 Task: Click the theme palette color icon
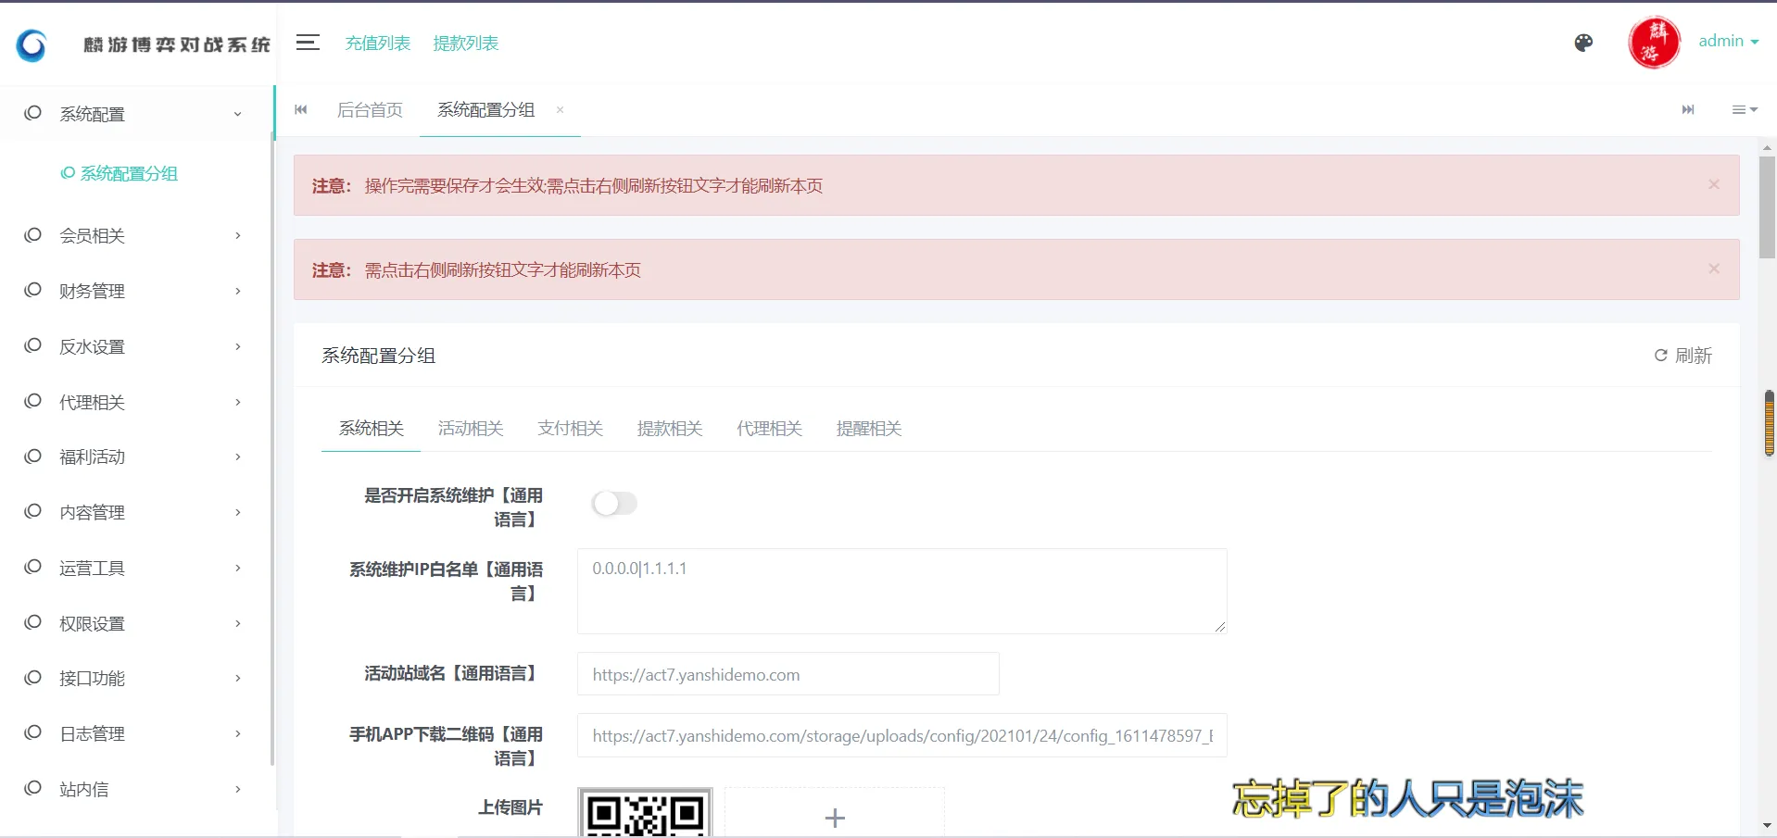point(1583,43)
